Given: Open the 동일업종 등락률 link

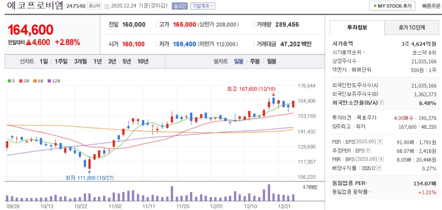Looking at the screenshot, I should tap(351, 192).
